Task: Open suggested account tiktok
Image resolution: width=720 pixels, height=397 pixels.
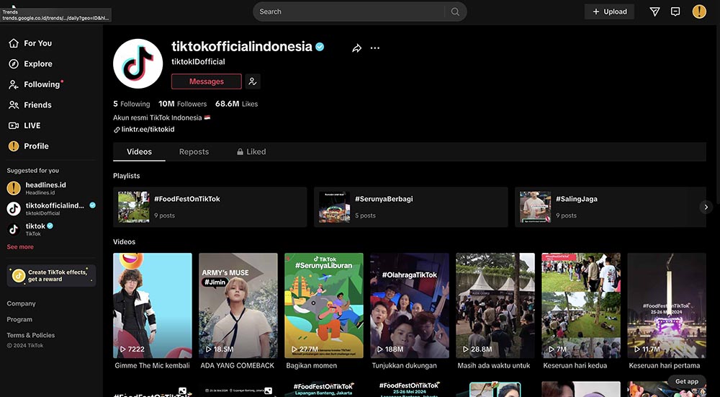Action: pyautogui.click(x=51, y=229)
